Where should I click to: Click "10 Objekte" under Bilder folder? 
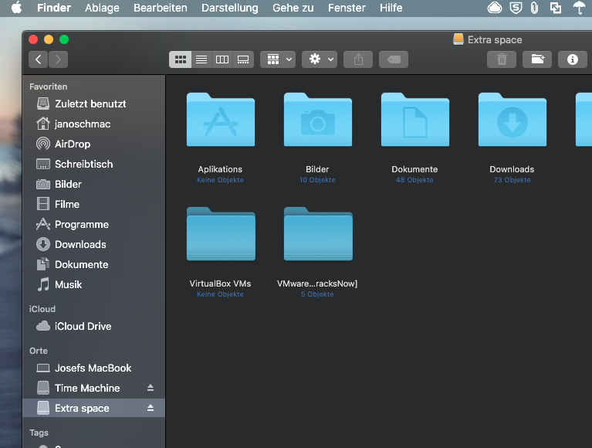pos(317,180)
